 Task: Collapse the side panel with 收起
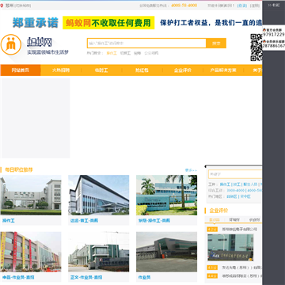274,5
